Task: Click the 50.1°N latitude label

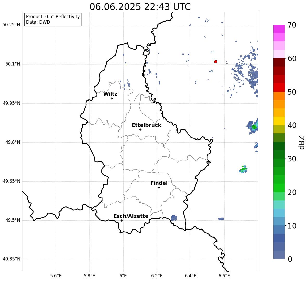Action: pos(13,64)
